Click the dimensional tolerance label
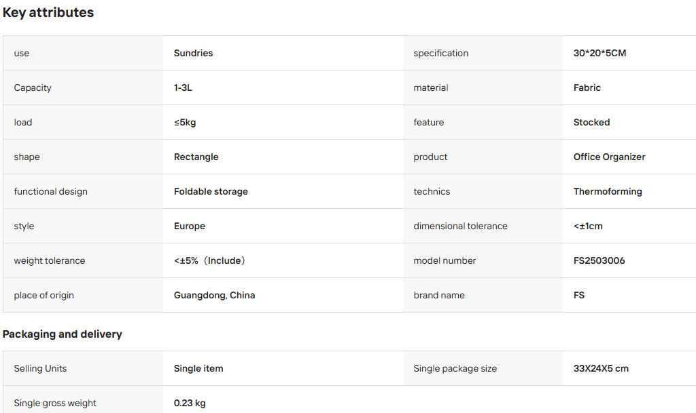 pos(460,227)
